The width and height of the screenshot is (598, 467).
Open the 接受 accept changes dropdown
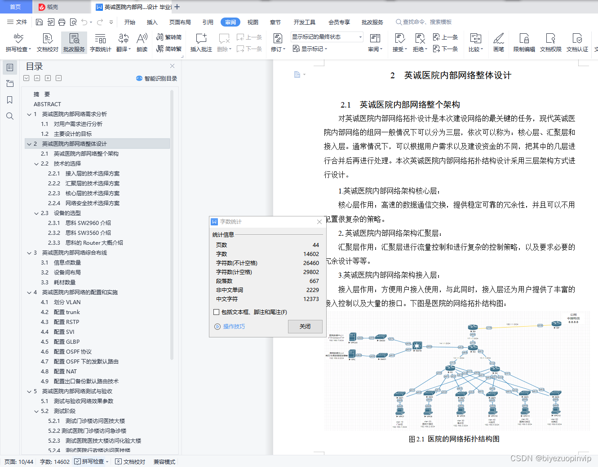(x=399, y=43)
